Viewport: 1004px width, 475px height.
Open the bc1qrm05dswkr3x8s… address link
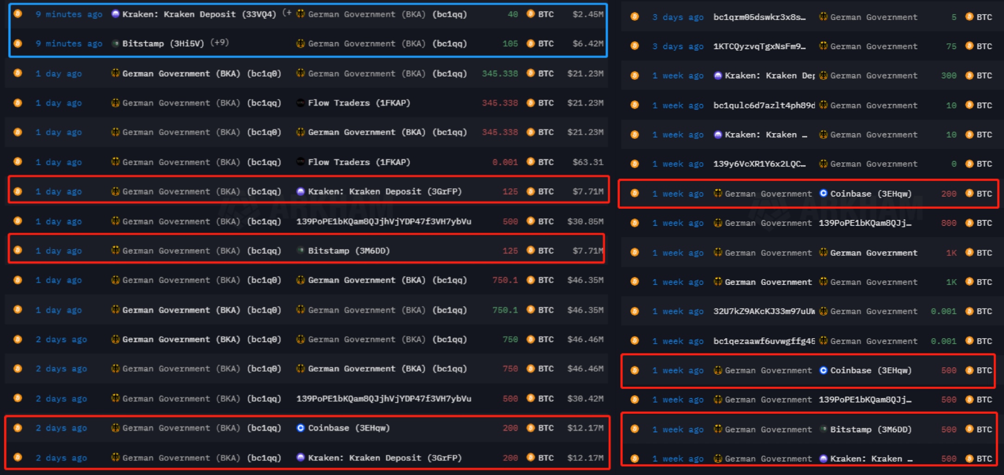click(759, 17)
